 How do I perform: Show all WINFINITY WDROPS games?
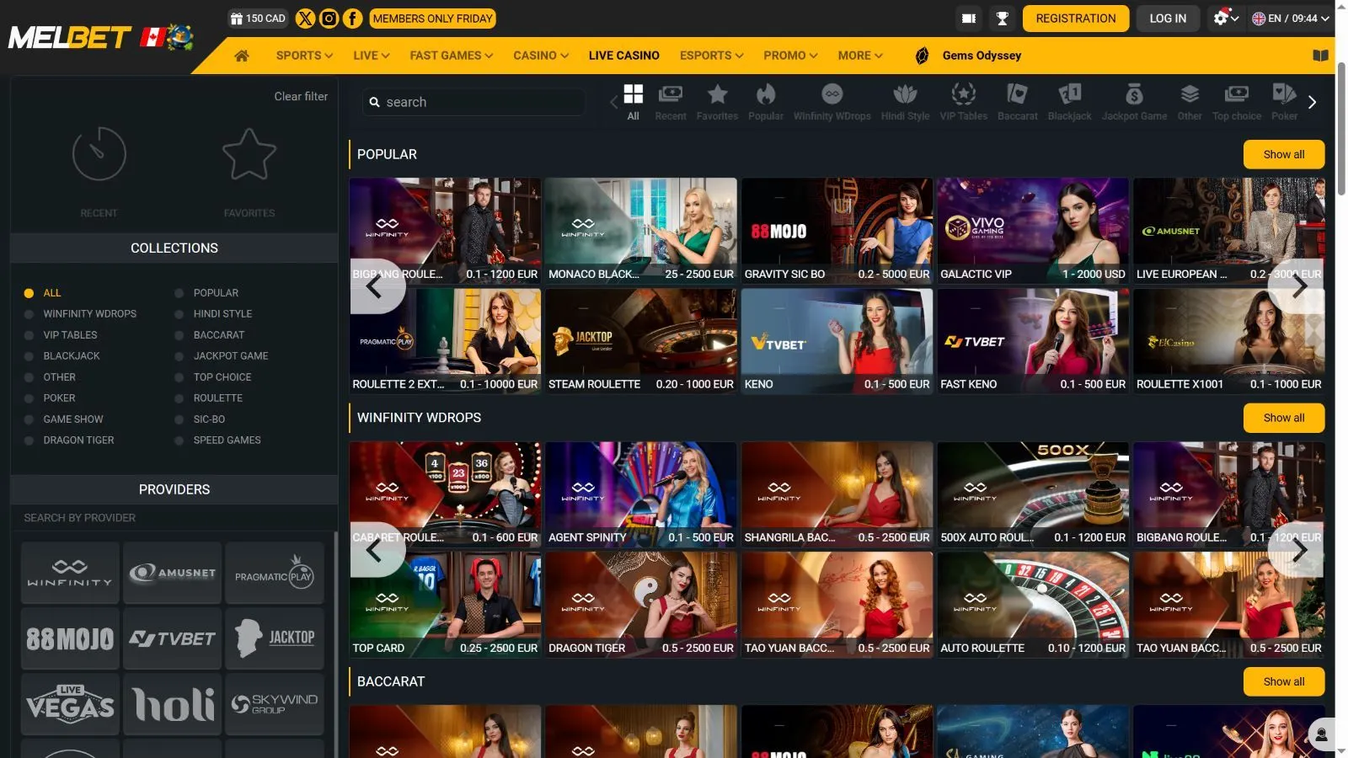1284,418
